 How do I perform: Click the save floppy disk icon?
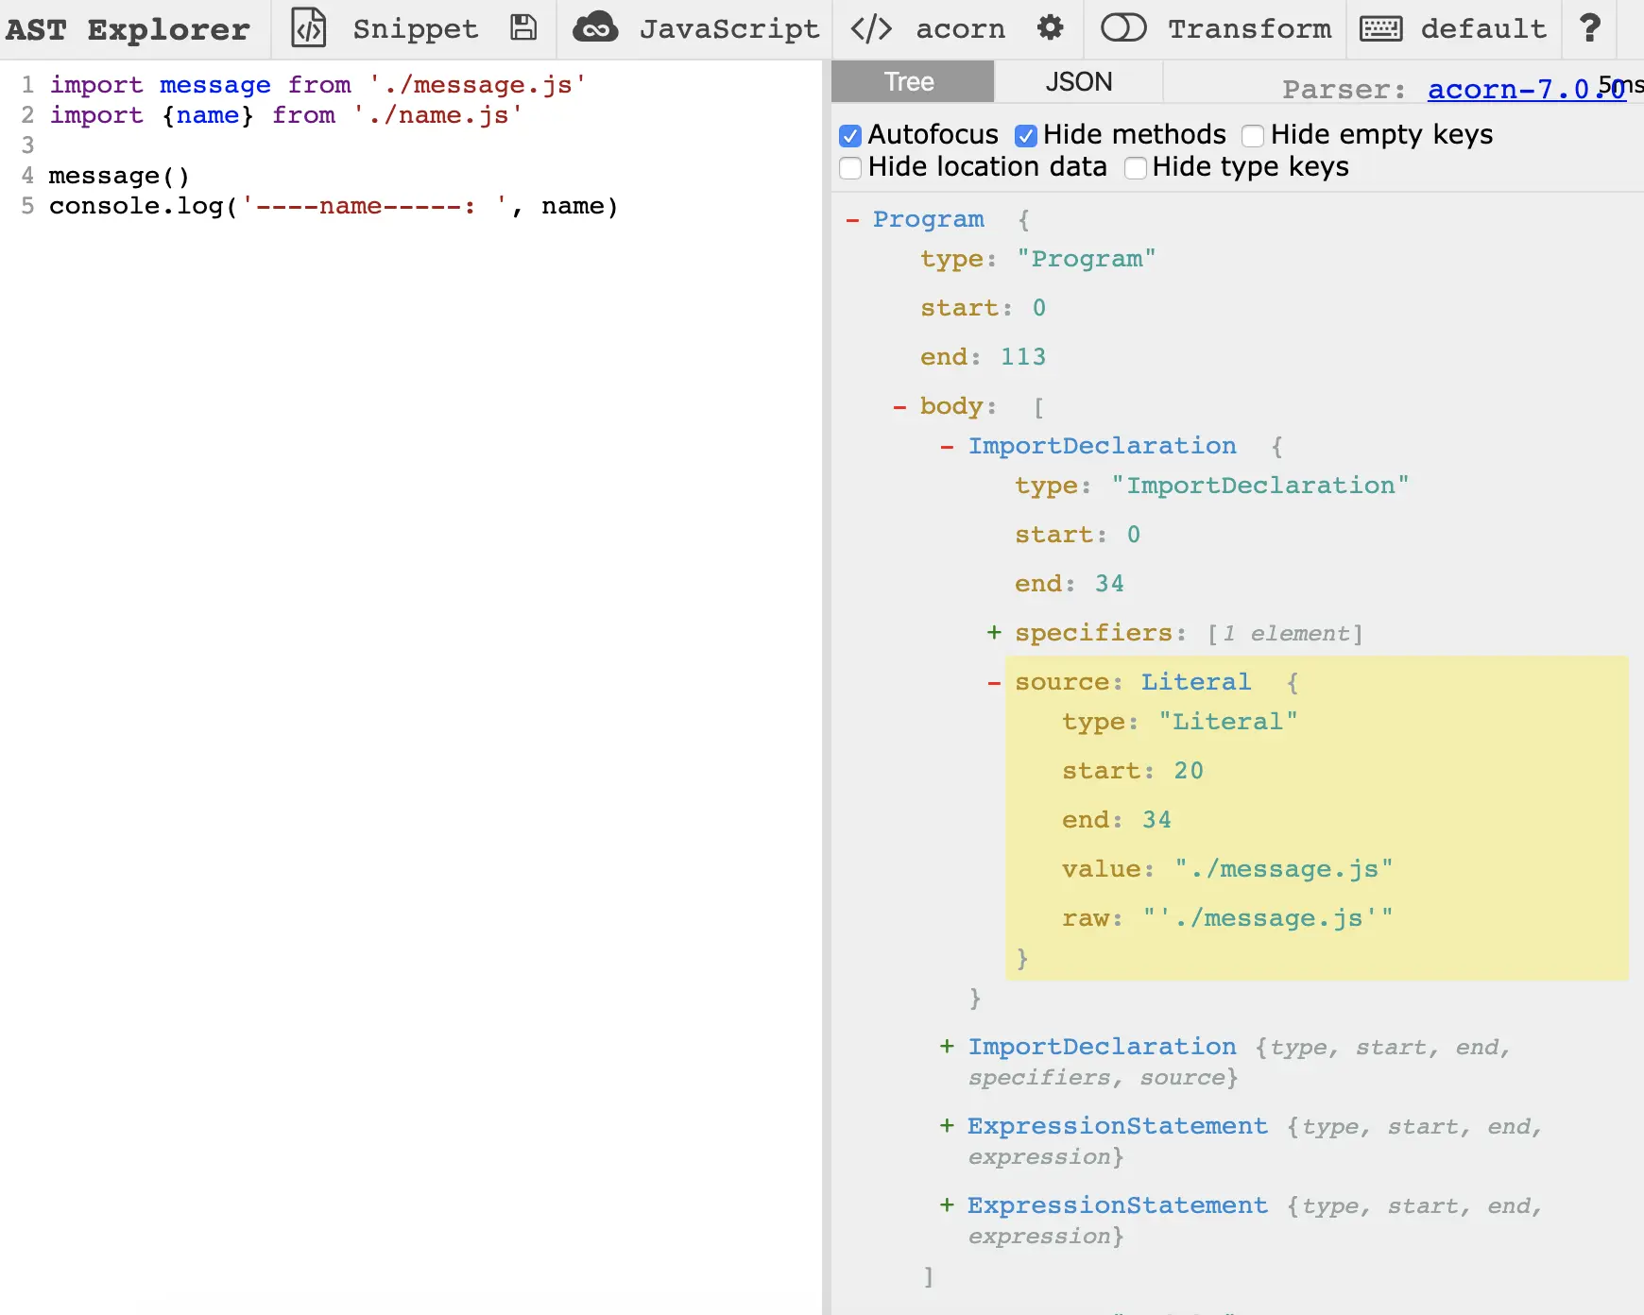click(523, 28)
